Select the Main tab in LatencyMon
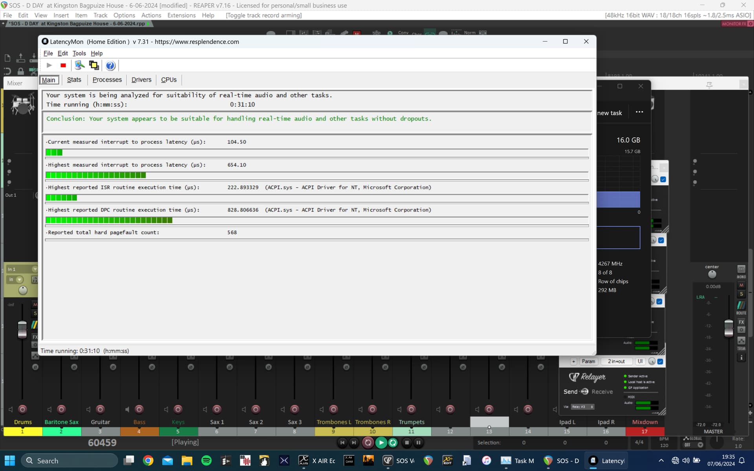754x471 pixels. point(49,80)
